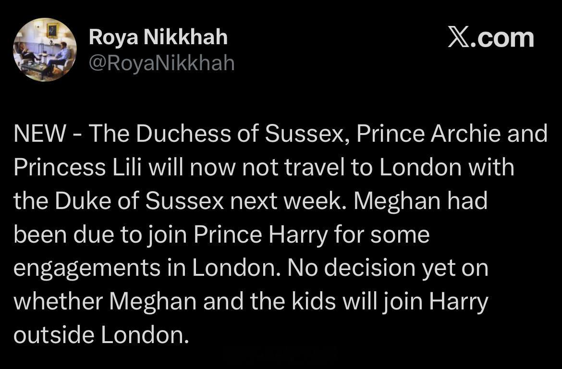Viewport: 562px width, 369px height.
Task: Select the word NEW in the tweet
Action: point(40,133)
